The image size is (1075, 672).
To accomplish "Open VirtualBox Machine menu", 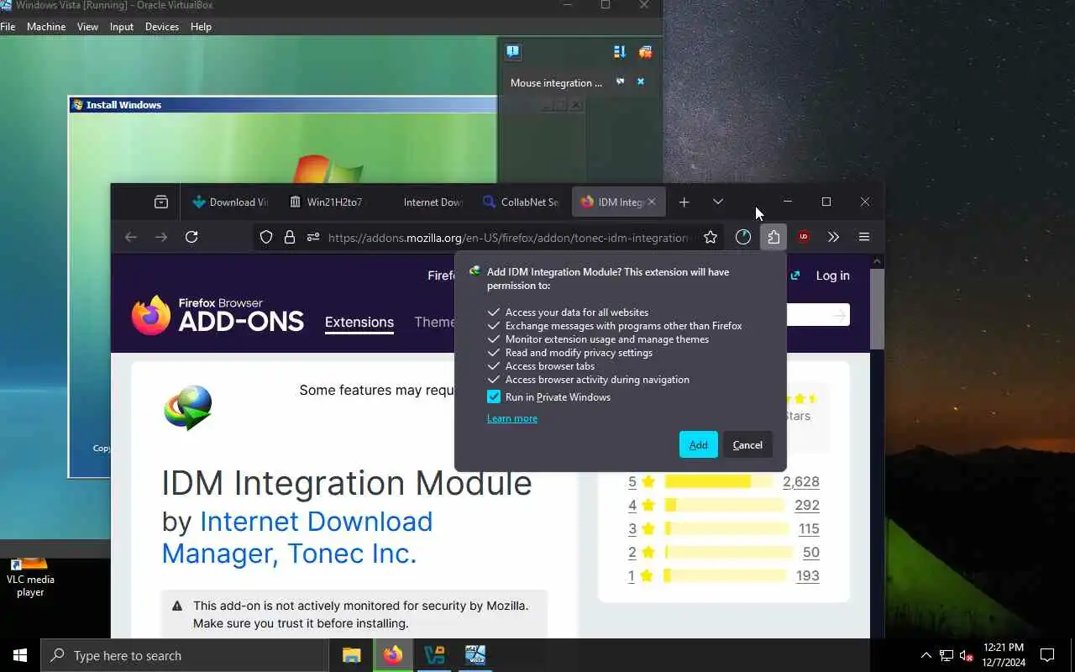I will [x=46, y=27].
